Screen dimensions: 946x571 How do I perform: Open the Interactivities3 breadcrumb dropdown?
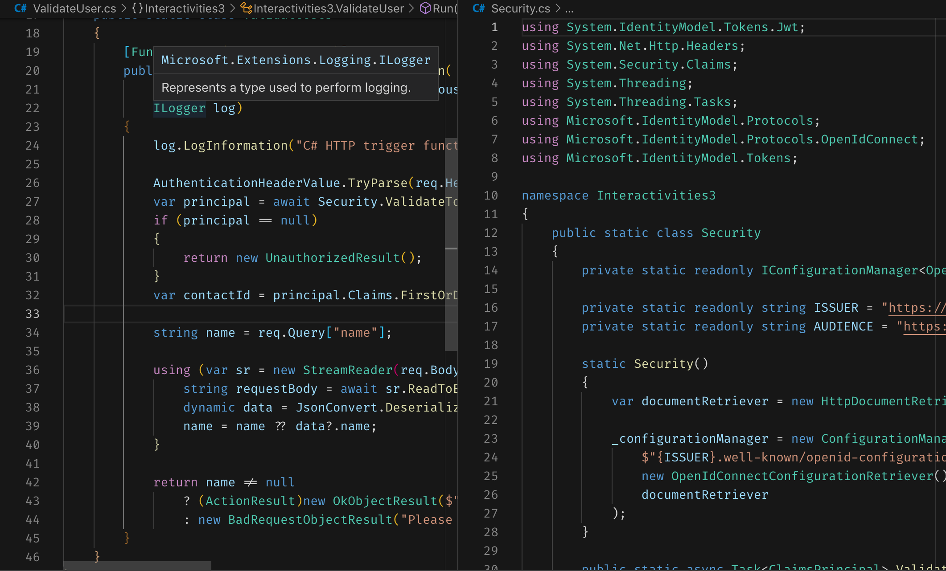pos(184,8)
